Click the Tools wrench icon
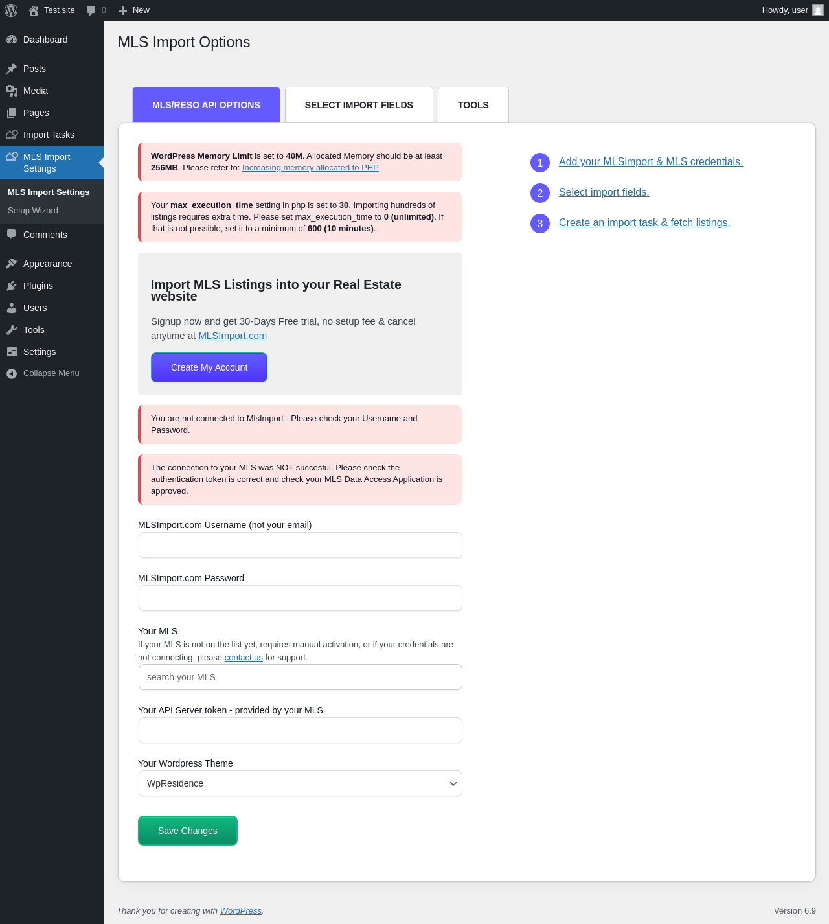The width and height of the screenshot is (829, 924). click(x=12, y=330)
